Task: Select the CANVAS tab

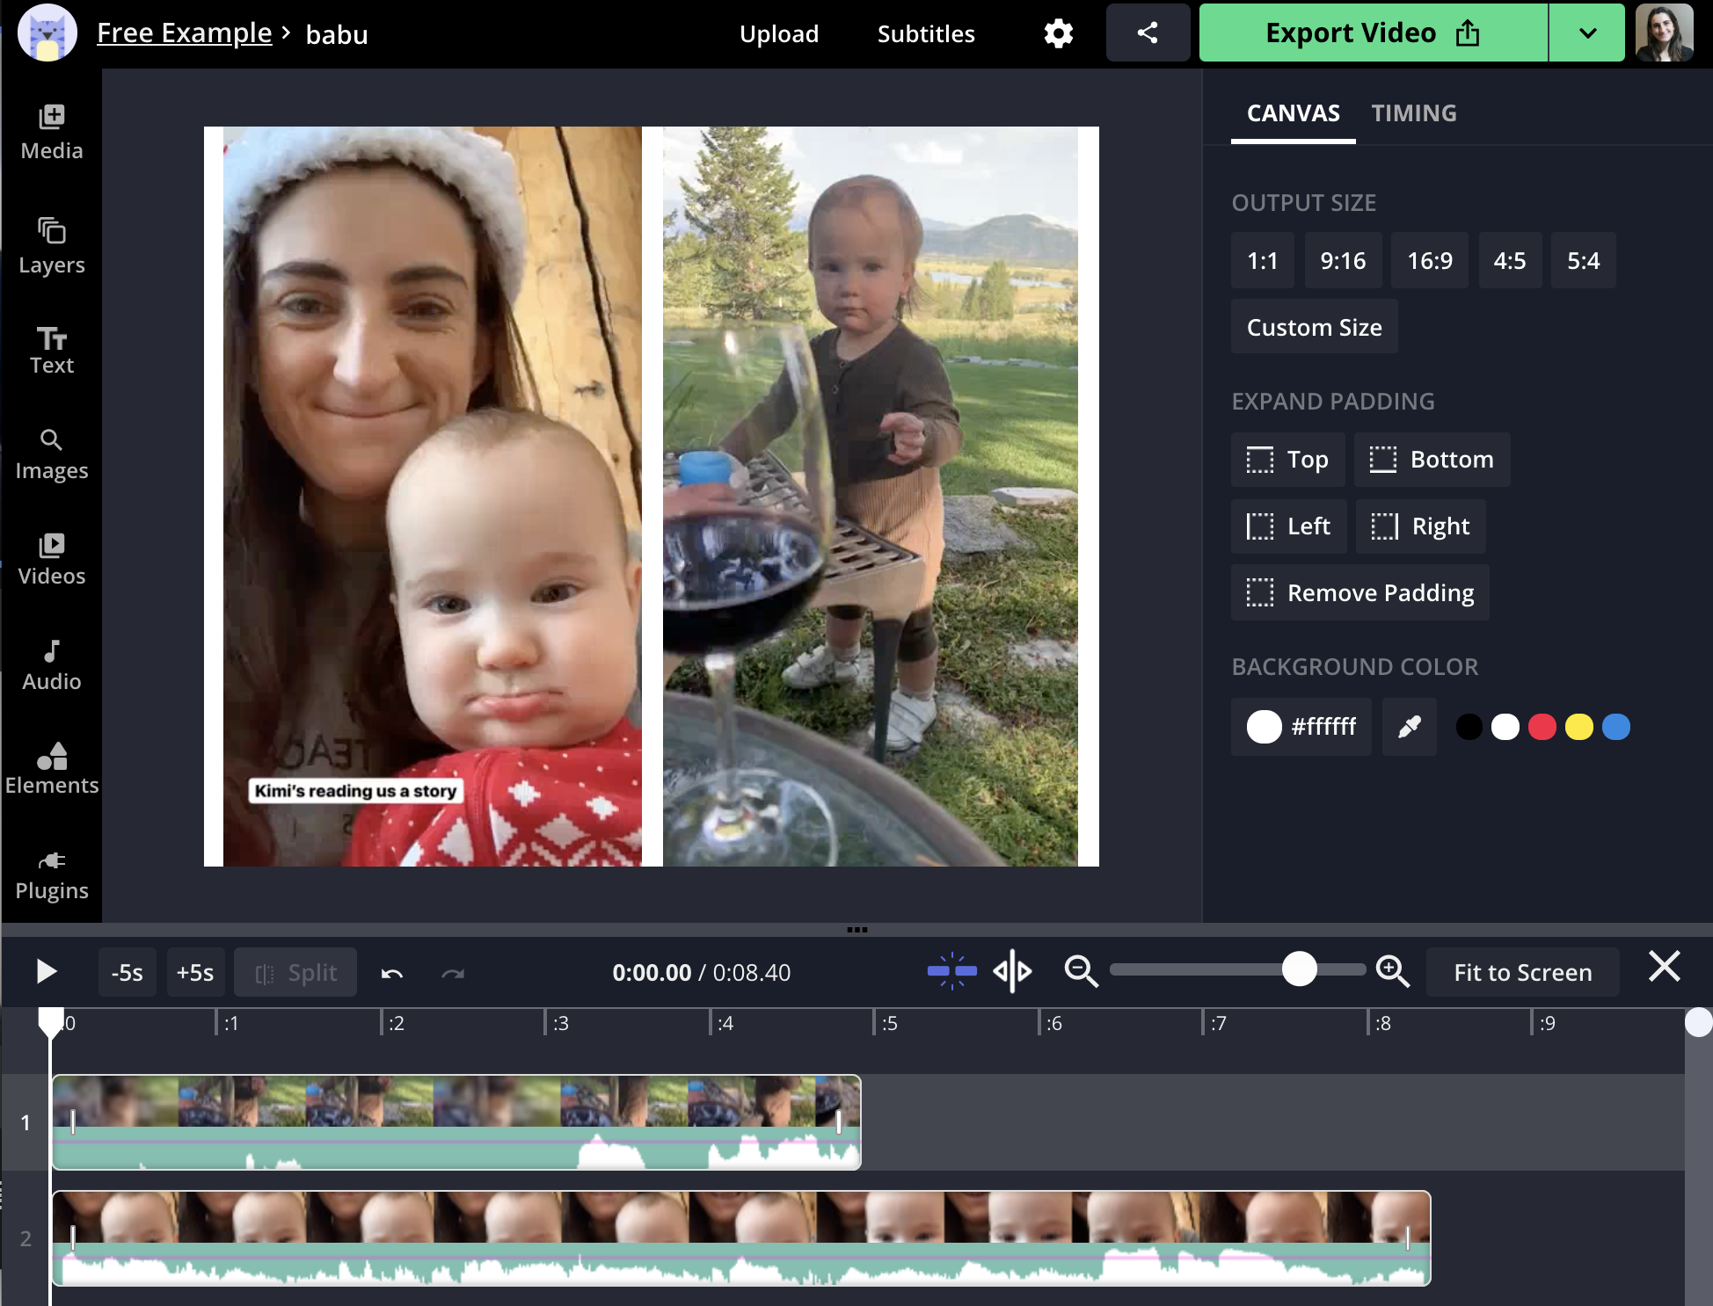Action: (1292, 112)
